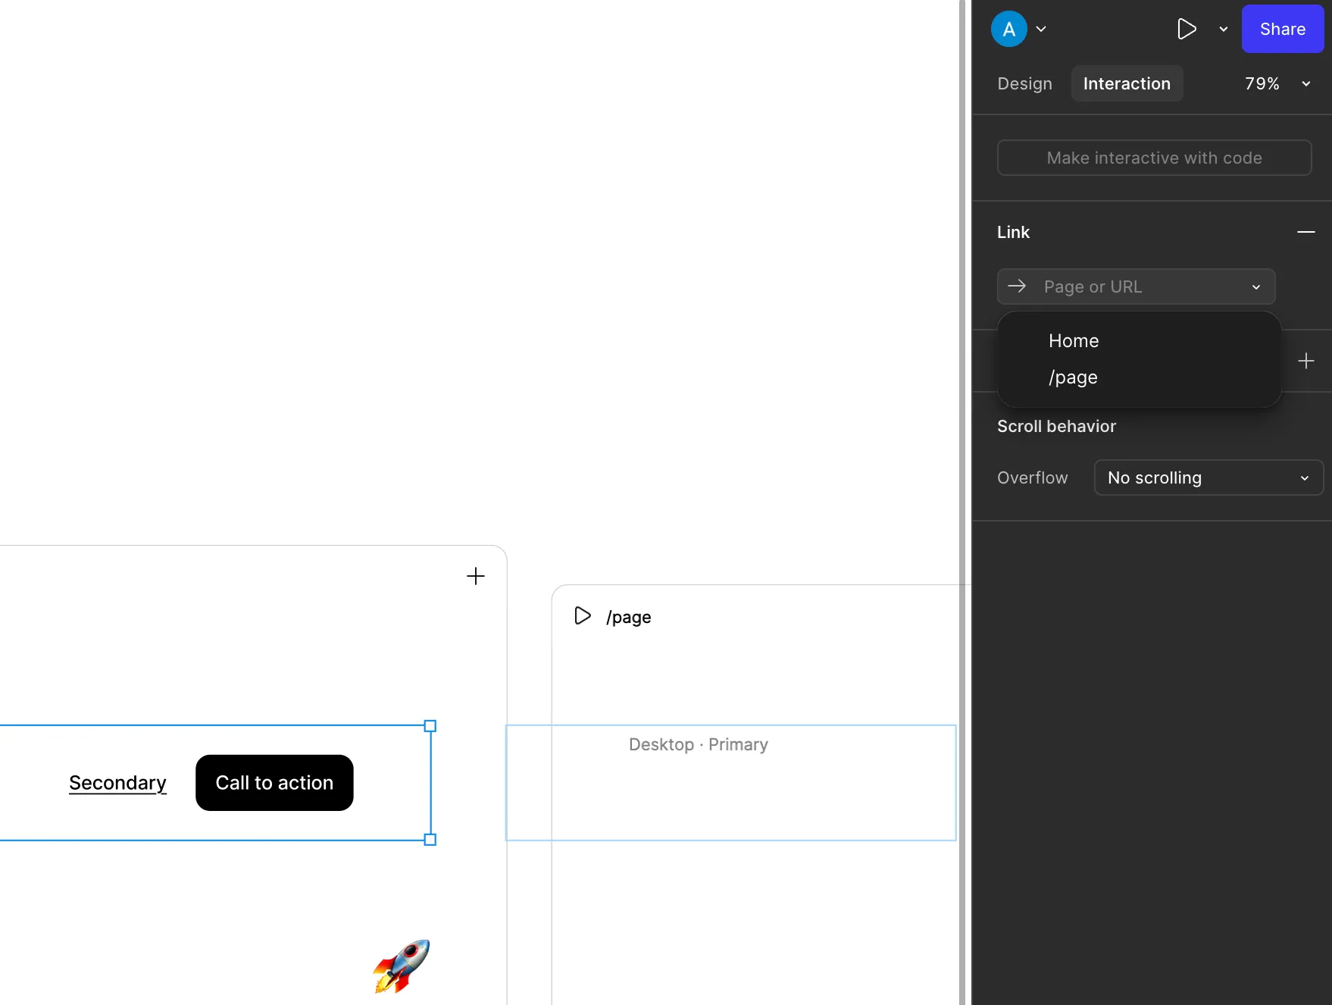Image resolution: width=1332 pixels, height=1005 pixels.
Task: Click the Overflow label
Action: (x=1032, y=477)
